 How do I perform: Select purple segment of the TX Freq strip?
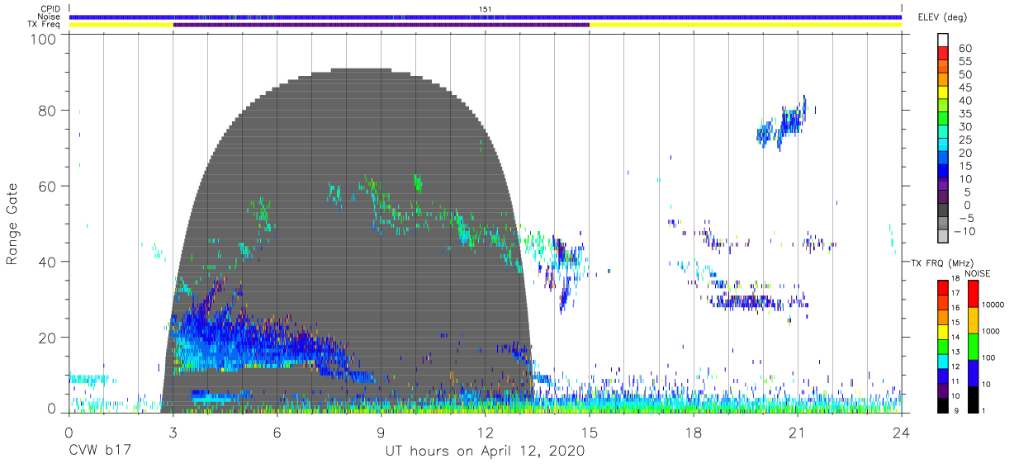coord(381,25)
